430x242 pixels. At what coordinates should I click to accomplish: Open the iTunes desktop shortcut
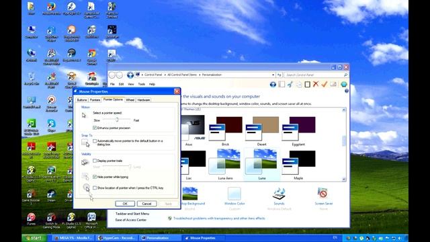(32, 219)
